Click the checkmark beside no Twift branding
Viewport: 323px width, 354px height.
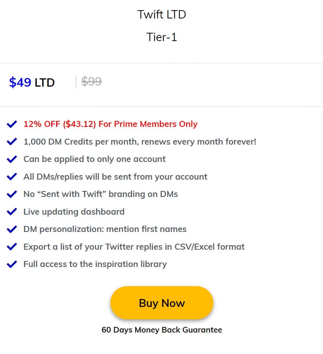(x=12, y=194)
